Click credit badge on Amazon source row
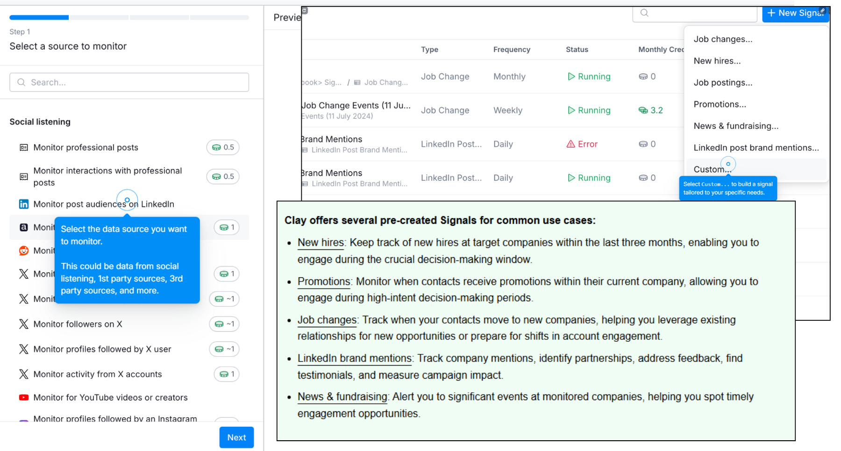This screenshot has width=841, height=451. pos(227,227)
